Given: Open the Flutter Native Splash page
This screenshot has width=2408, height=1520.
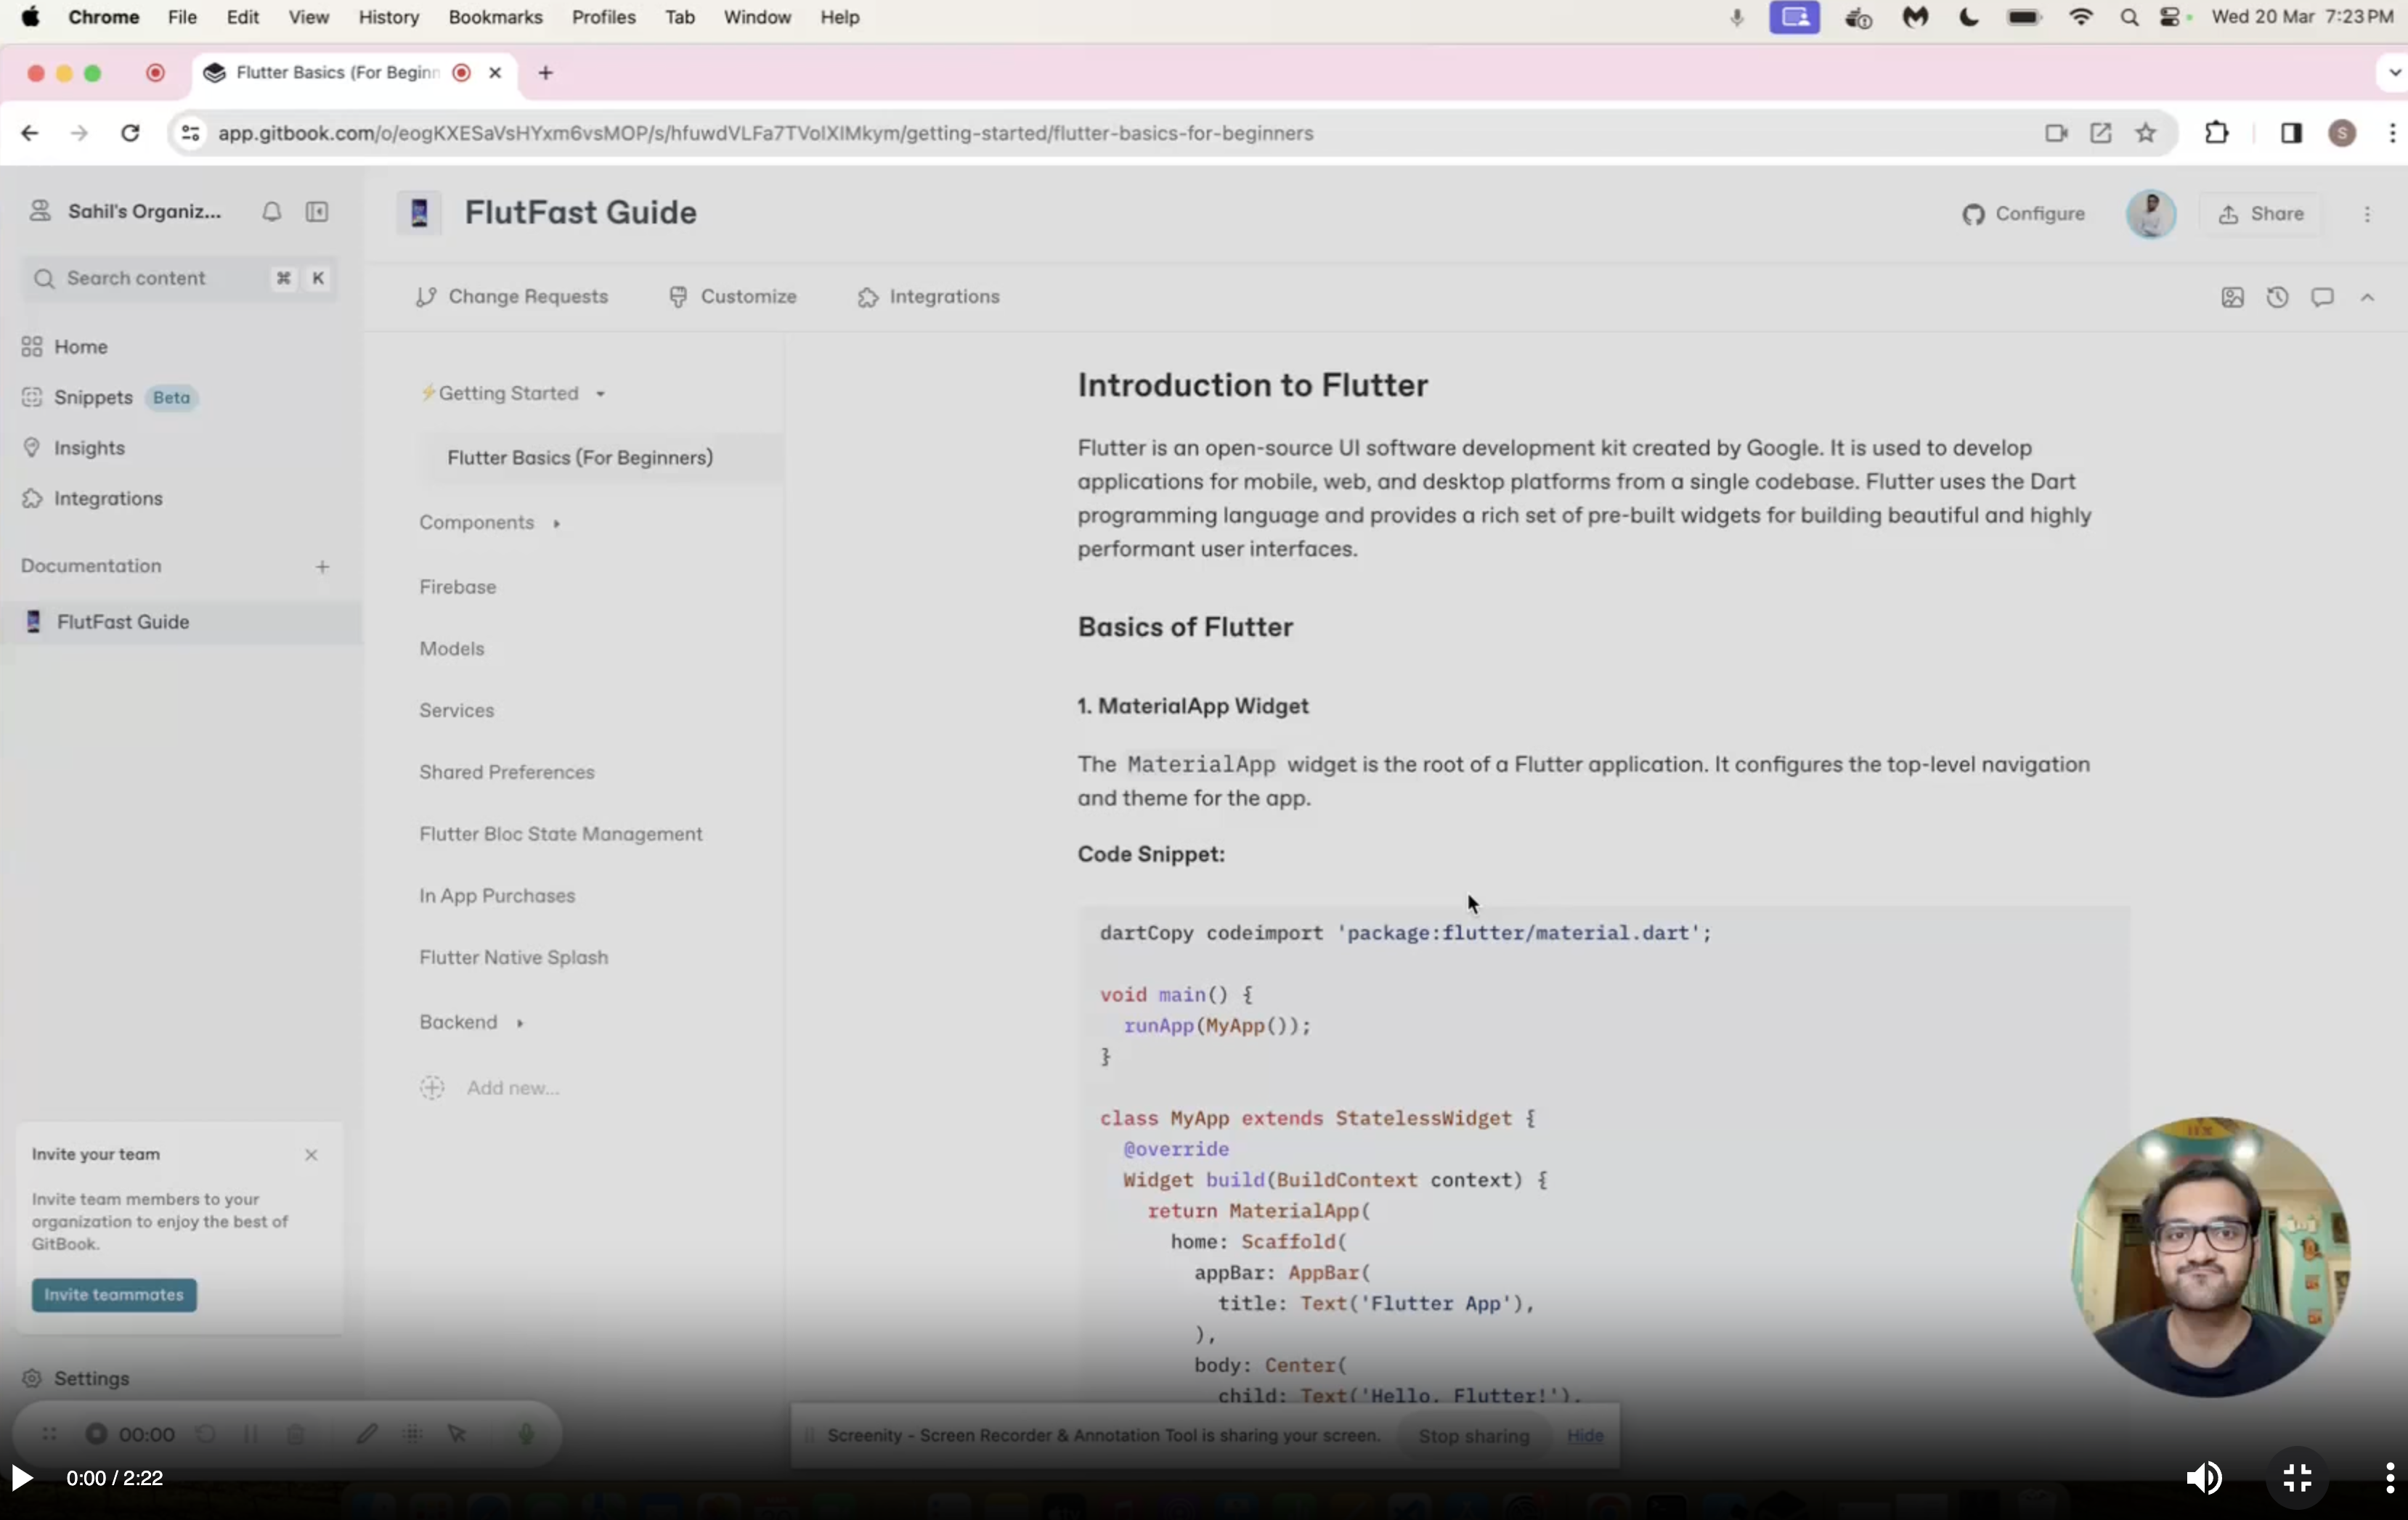Looking at the screenshot, I should click(514, 957).
